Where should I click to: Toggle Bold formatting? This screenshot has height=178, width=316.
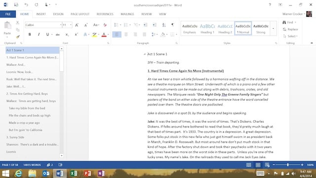(30, 35)
